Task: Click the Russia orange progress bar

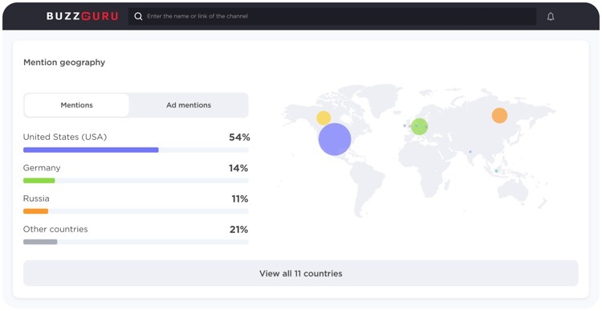Action: (35, 211)
